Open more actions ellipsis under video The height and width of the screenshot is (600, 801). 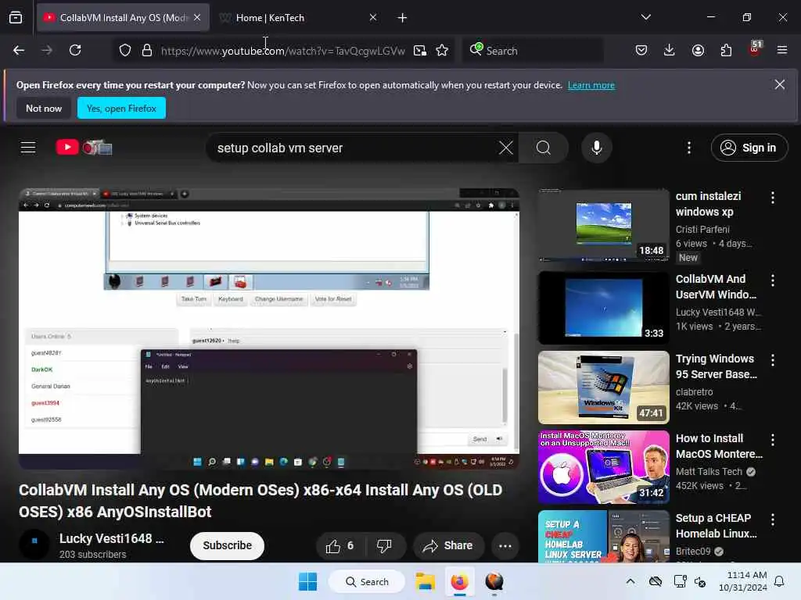(505, 546)
